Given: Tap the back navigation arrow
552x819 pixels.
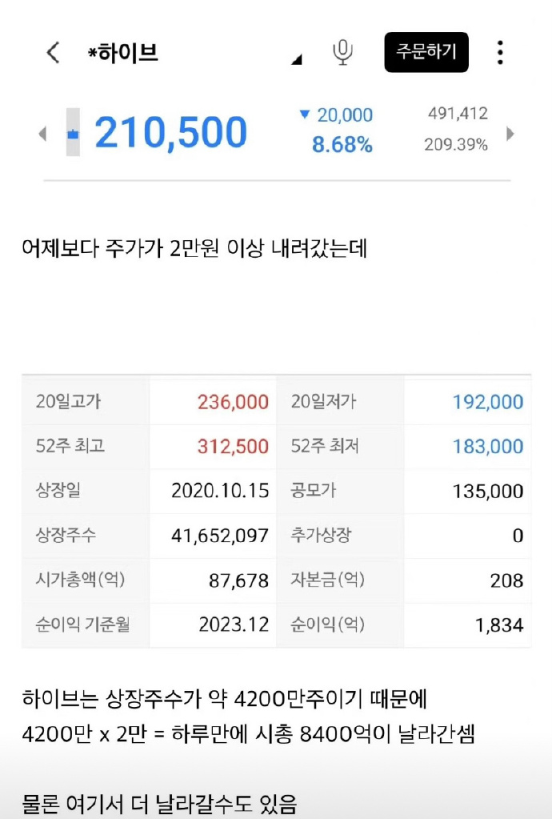Looking at the screenshot, I should coord(53,52).
